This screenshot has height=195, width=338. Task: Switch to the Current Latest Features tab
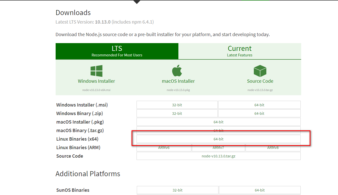(x=240, y=51)
